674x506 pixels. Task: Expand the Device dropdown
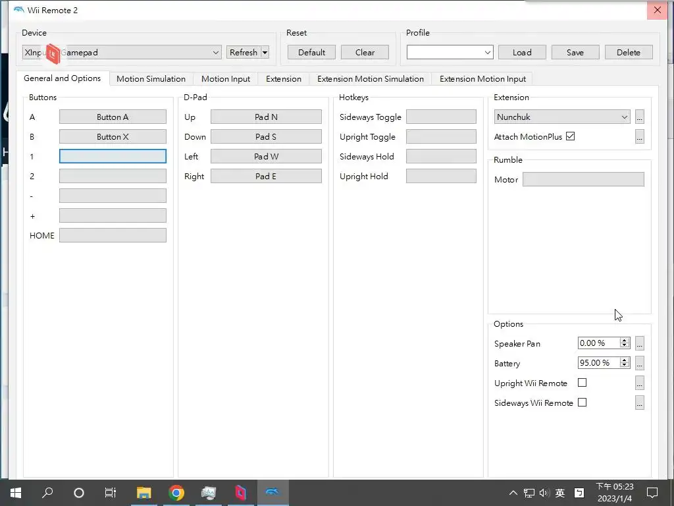(216, 53)
